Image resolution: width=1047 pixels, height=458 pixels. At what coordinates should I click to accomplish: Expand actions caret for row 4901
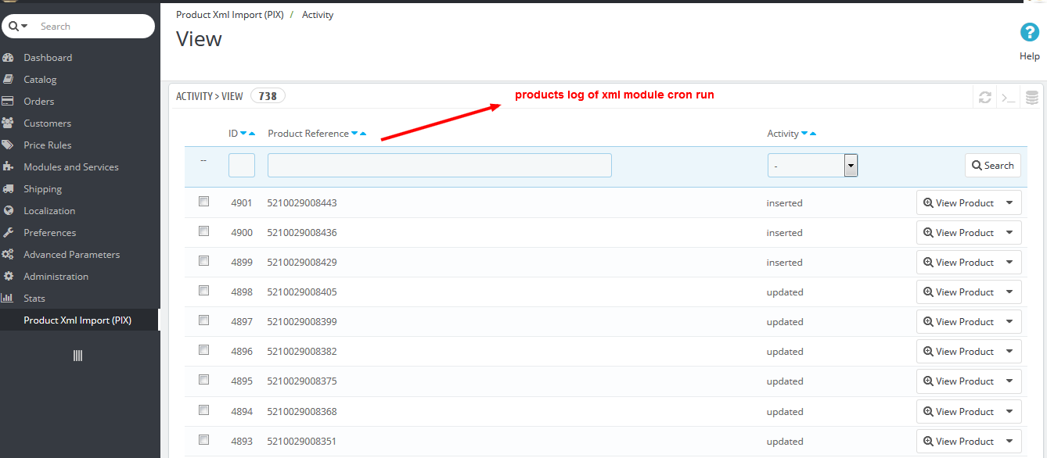click(1009, 203)
